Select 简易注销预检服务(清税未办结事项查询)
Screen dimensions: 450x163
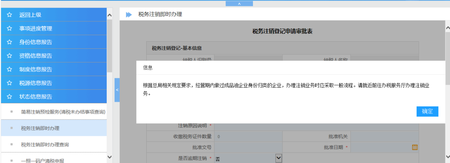coord(54,112)
